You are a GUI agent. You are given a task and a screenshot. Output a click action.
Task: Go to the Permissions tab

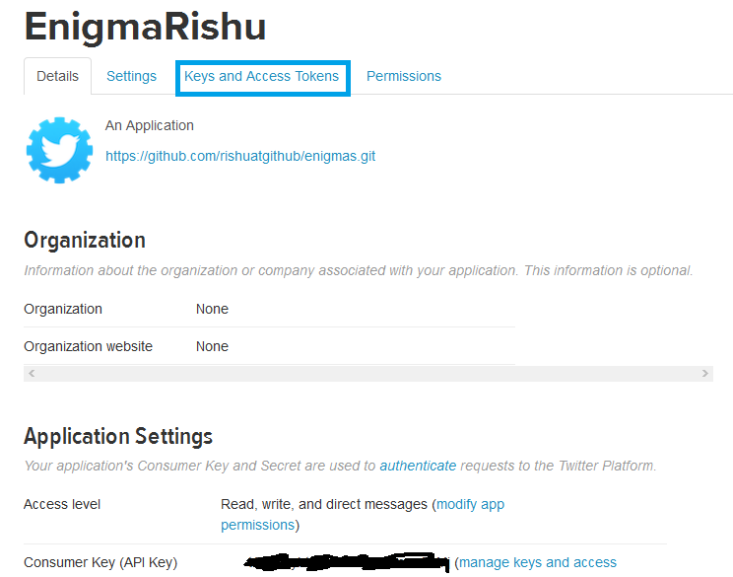point(404,77)
